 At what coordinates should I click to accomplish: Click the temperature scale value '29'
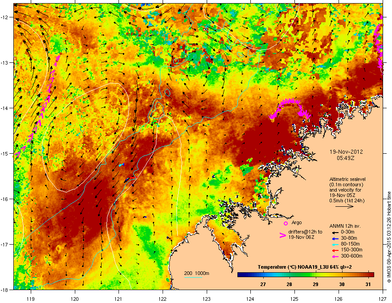coord(315,284)
